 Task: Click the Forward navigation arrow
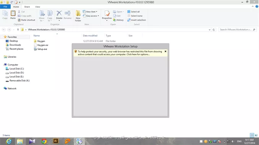pyautogui.click(x=9, y=30)
